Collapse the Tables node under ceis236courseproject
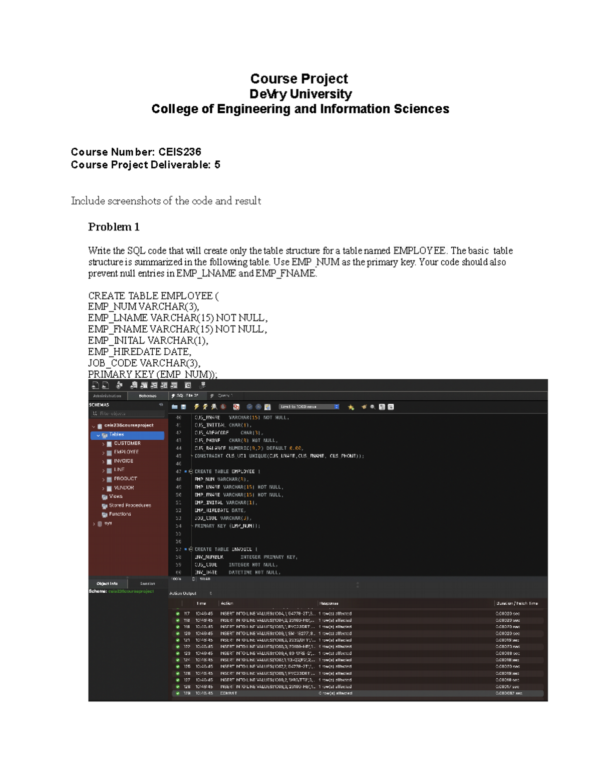 [98, 435]
